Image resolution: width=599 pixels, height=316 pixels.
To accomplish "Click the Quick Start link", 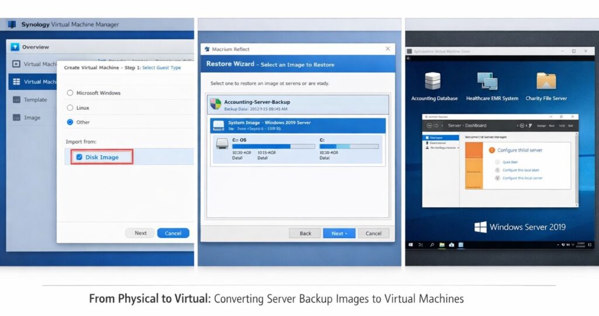I will (510, 162).
